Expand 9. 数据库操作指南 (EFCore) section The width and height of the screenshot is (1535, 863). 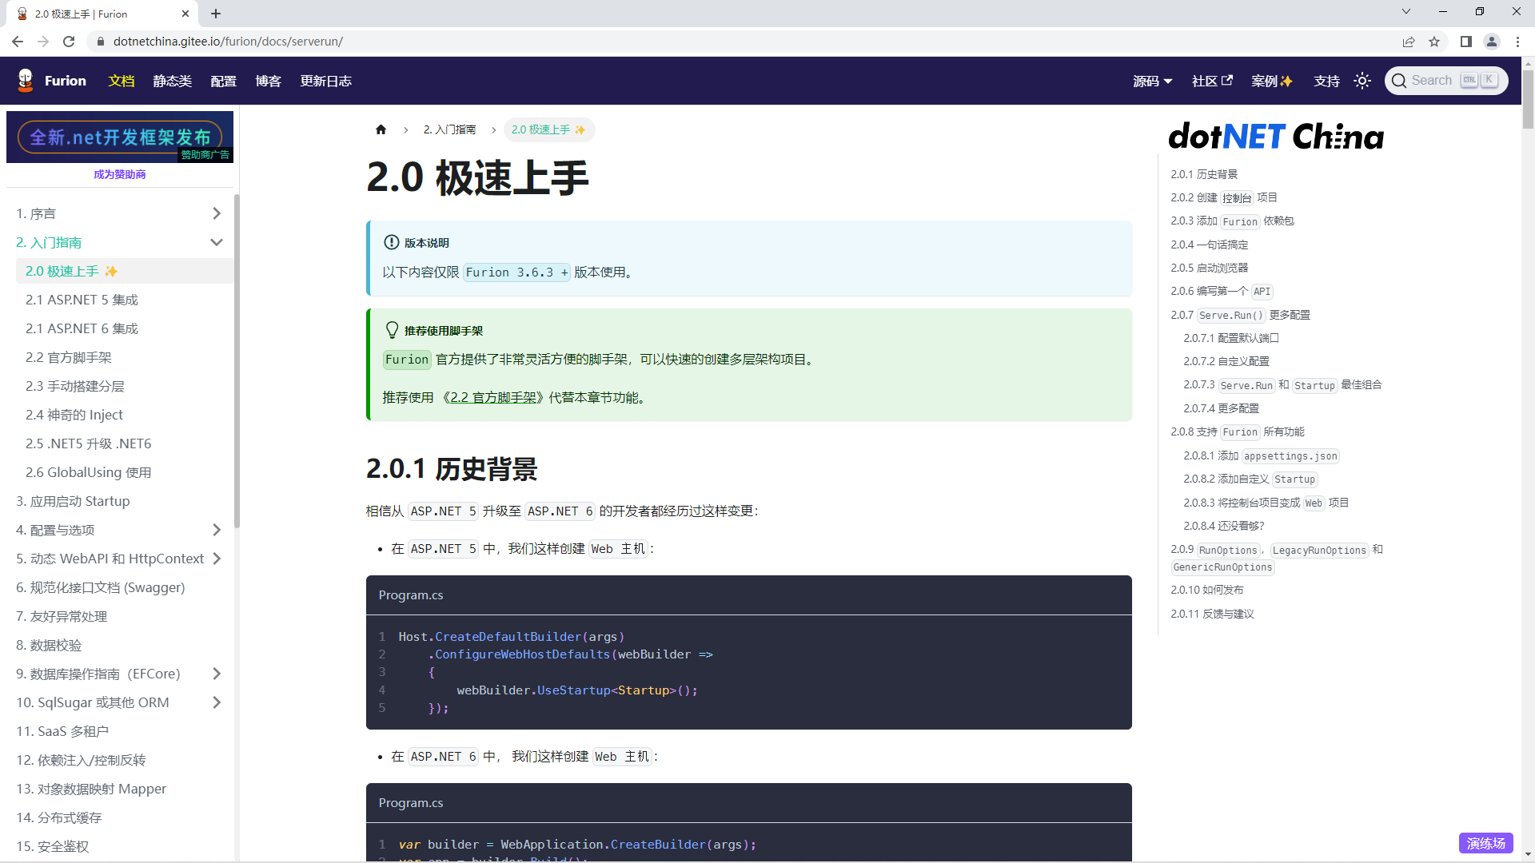coord(216,674)
